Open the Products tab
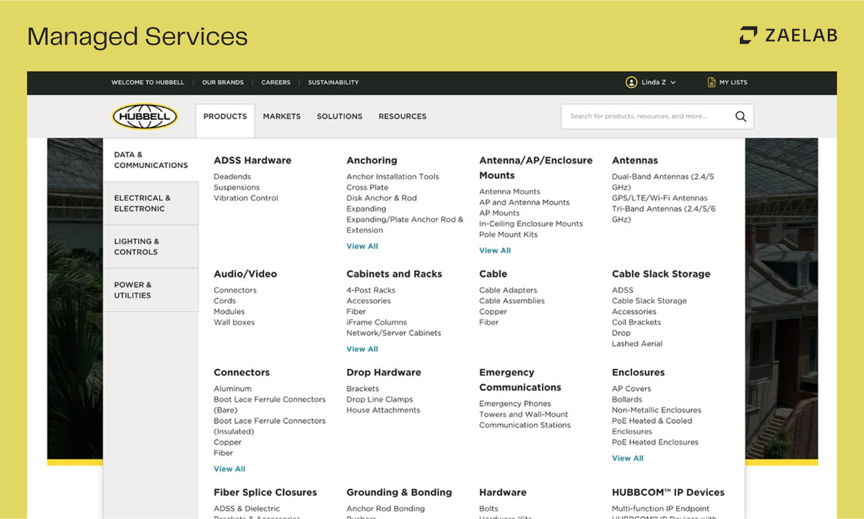The image size is (864, 519). pos(225,117)
